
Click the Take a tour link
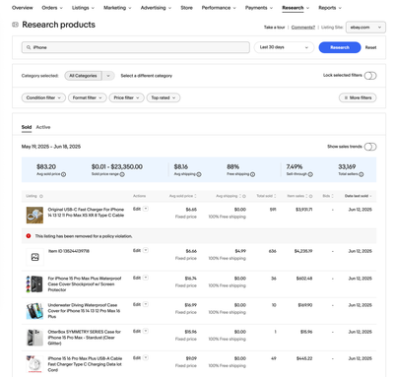pos(274,28)
